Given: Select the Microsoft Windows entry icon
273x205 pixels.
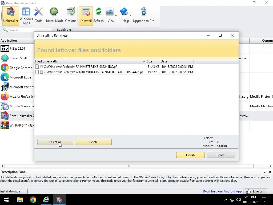Looking at the screenshot, I should pos(5,87).
